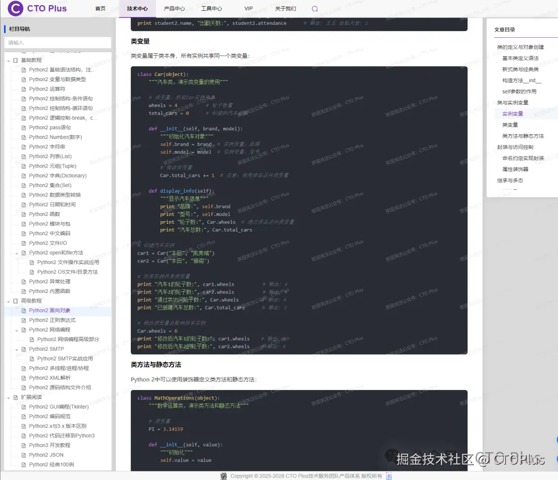The height and width of the screenshot is (480, 558).
Task: Click document icon beside Python2 异常处理
Action: (x=24, y=282)
